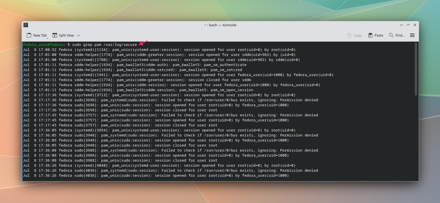Click 'session closed for user sddm'

[x=220, y=80]
